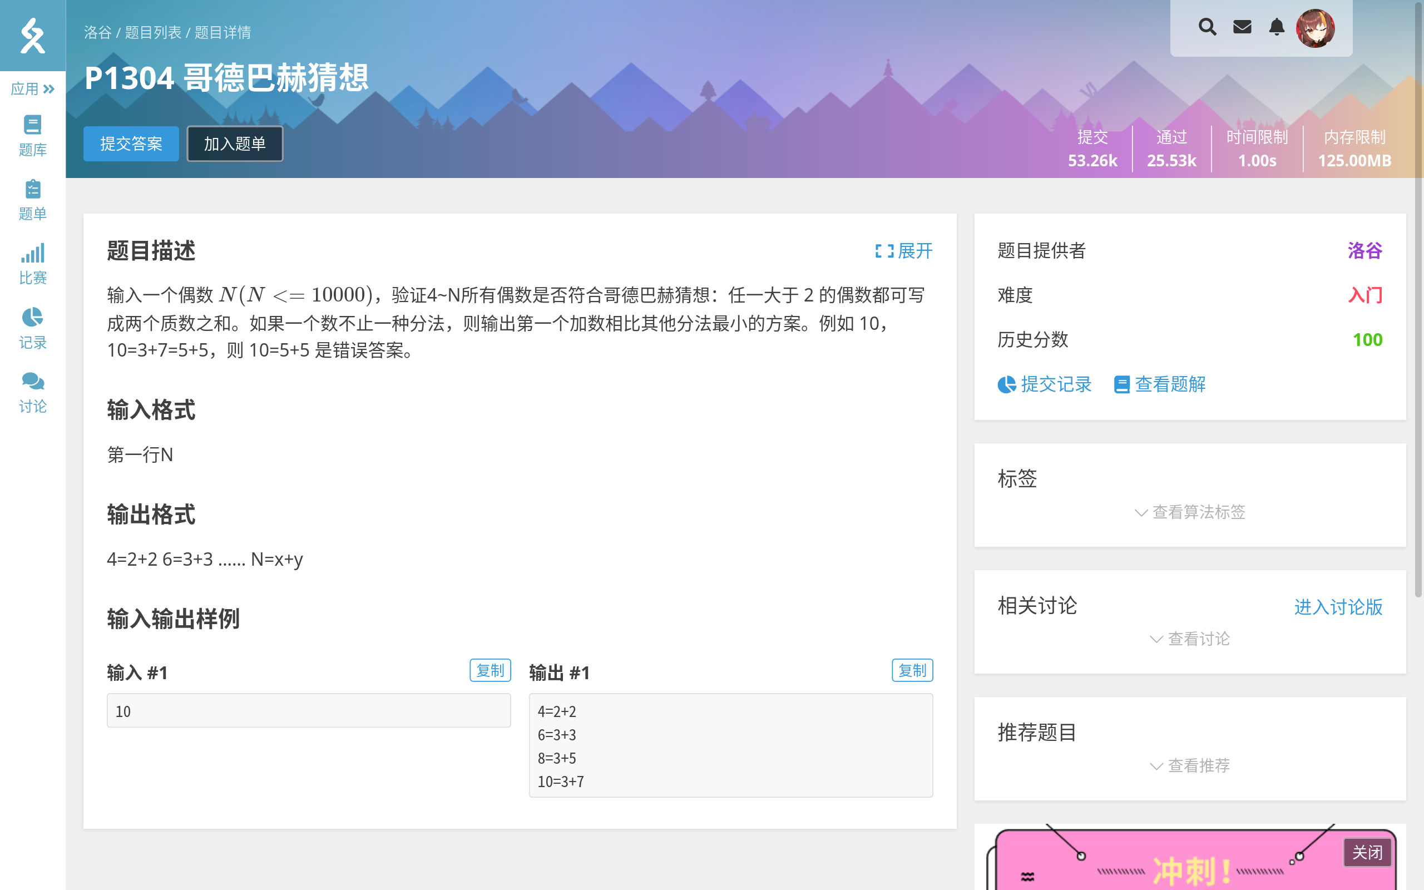Open the search magnifier icon
Viewport: 1424px width, 890px height.
coord(1208,27)
